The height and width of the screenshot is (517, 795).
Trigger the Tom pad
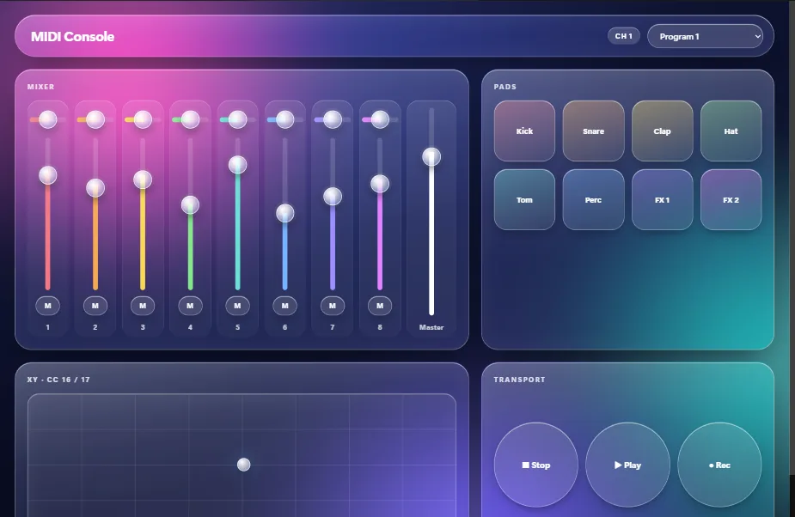point(524,200)
